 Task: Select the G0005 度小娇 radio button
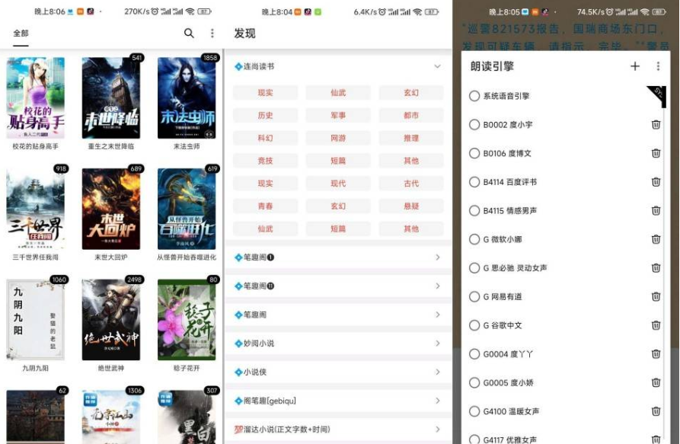click(474, 382)
